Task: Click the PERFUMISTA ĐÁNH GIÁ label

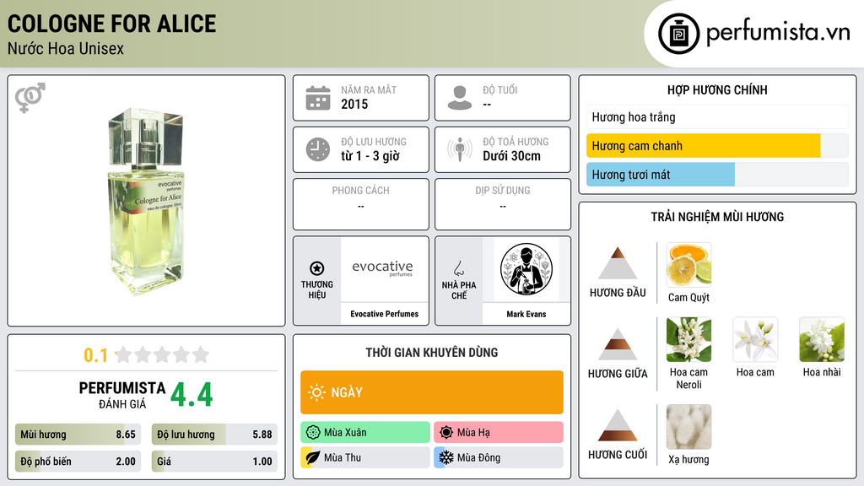Action: (x=121, y=395)
